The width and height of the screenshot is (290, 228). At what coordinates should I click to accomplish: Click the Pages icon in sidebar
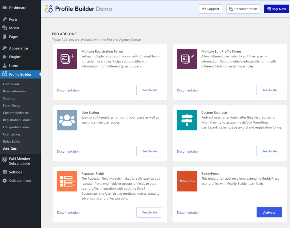pyautogui.click(x=5, y=36)
